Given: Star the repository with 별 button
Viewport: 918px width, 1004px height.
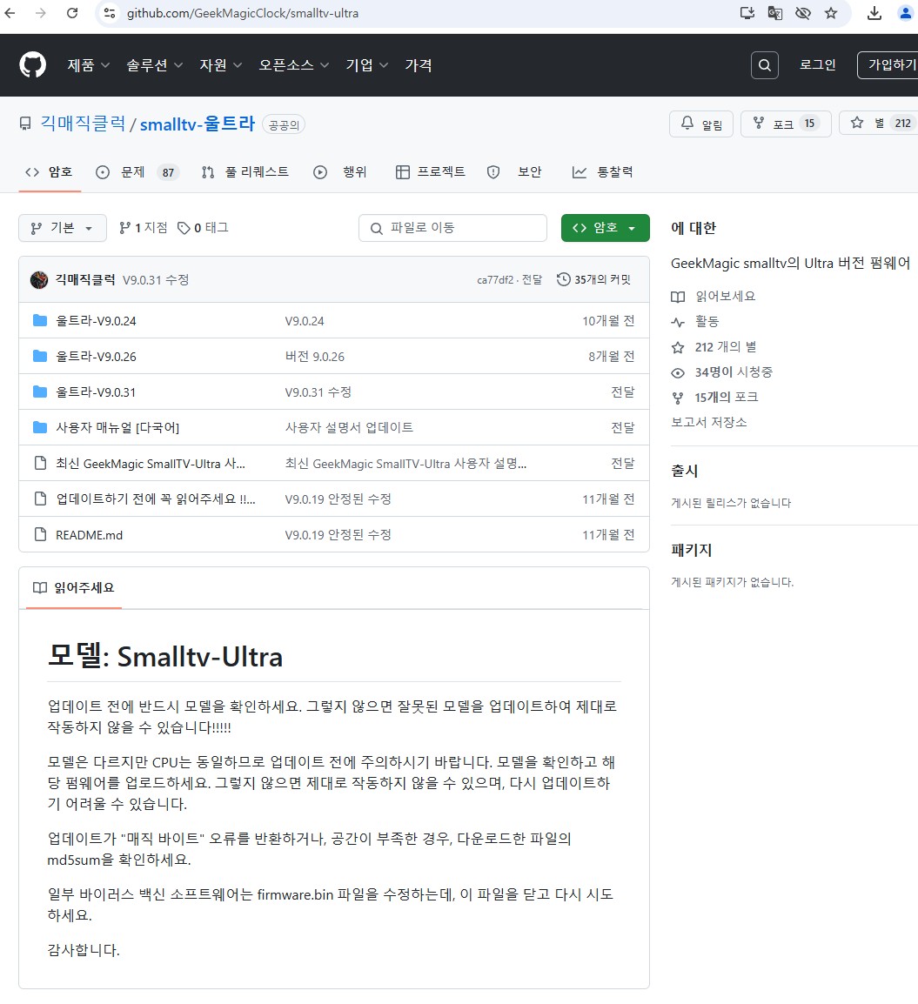Looking at the screenshot, I should (879, 124).
